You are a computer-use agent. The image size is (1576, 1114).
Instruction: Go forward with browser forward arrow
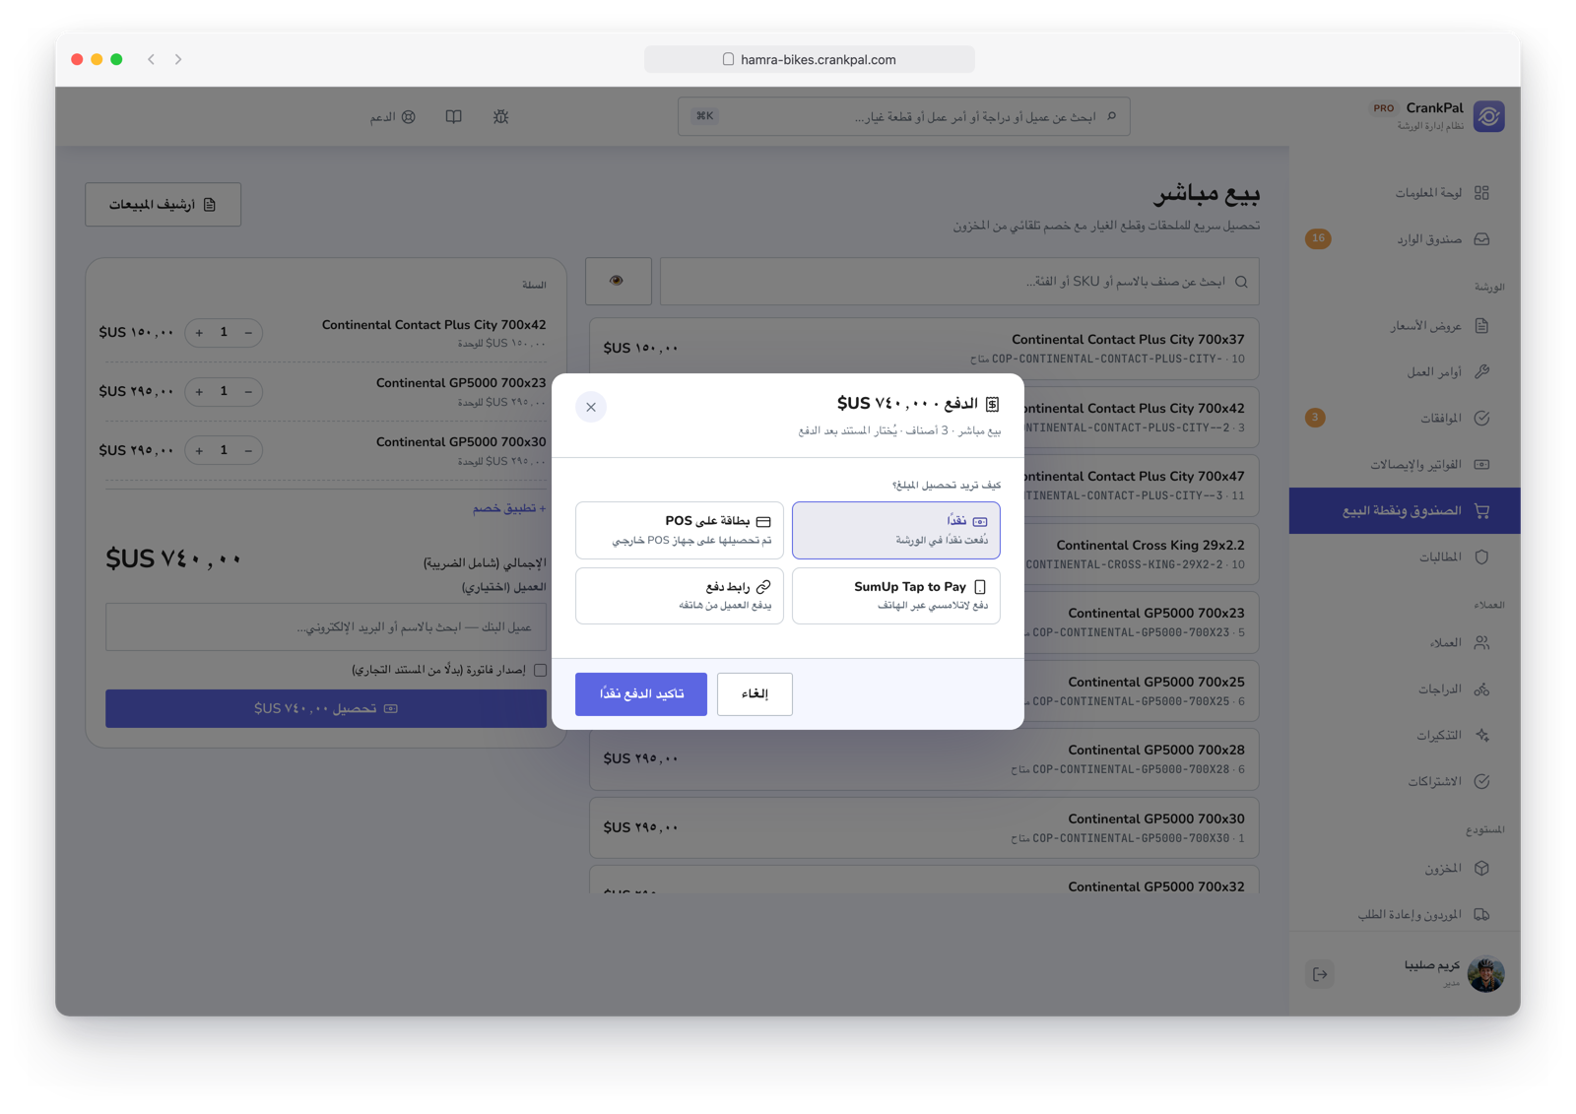[x=178, y=59]
